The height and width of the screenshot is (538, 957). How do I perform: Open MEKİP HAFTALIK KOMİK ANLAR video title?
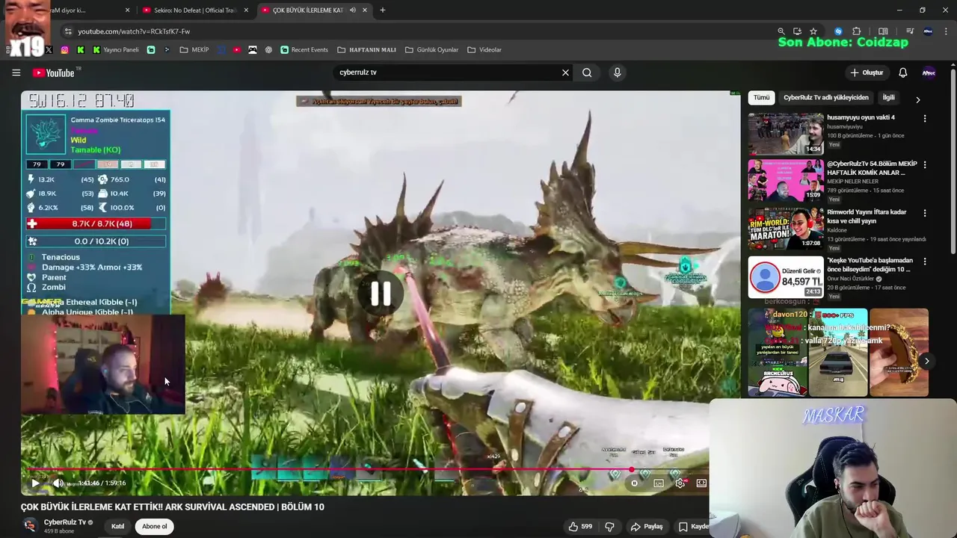(x=870, y=168)
